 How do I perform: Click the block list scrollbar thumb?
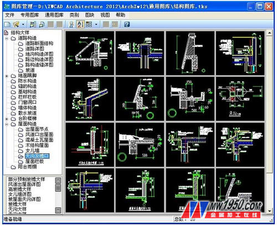click(58, 188)
